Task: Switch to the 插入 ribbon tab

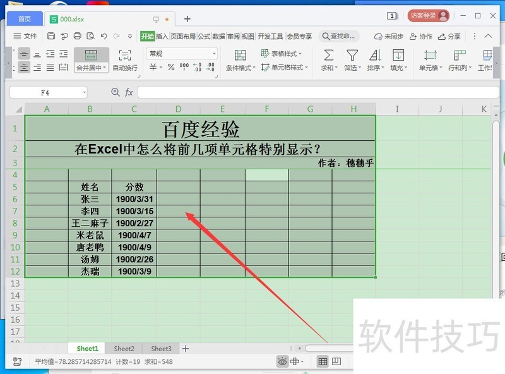Action: click(162, 36)
